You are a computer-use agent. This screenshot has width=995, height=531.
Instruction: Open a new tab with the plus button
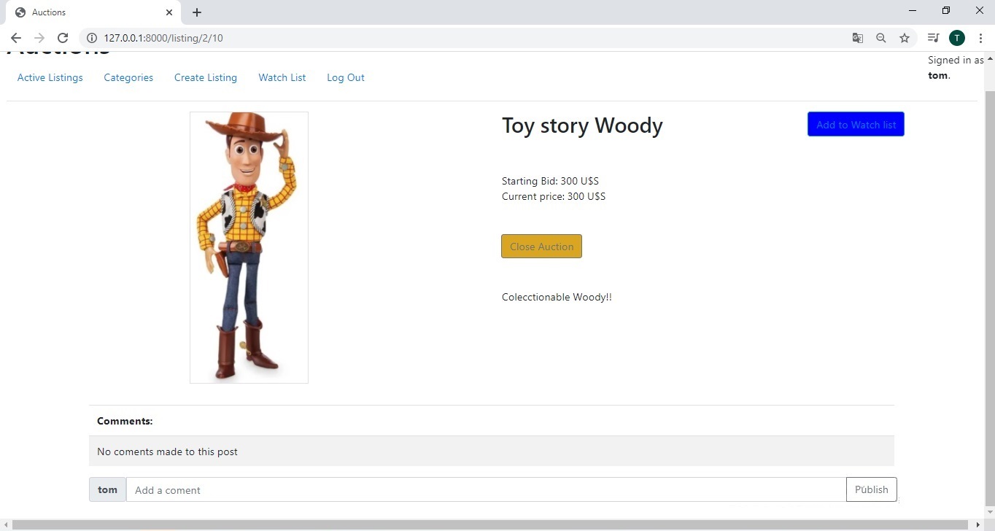(197, 12)
